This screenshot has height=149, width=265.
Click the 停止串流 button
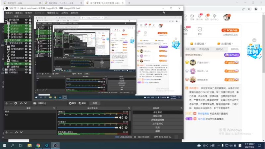click(158, 112)
